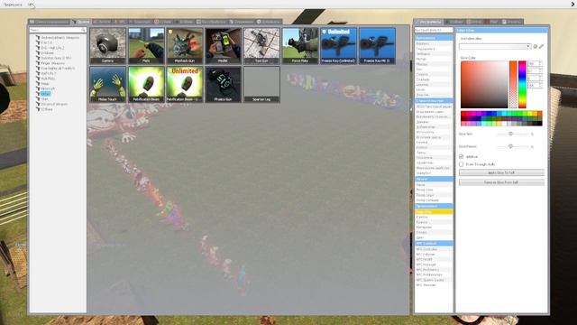Open the NPC menu in top bar
The width and height of the screenshot is (577, 325).
[x=31, y=5]
